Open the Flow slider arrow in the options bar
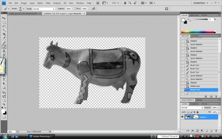The height and width of the screenshot is (139, 222). pyautogui.click(x=89, y=9)
